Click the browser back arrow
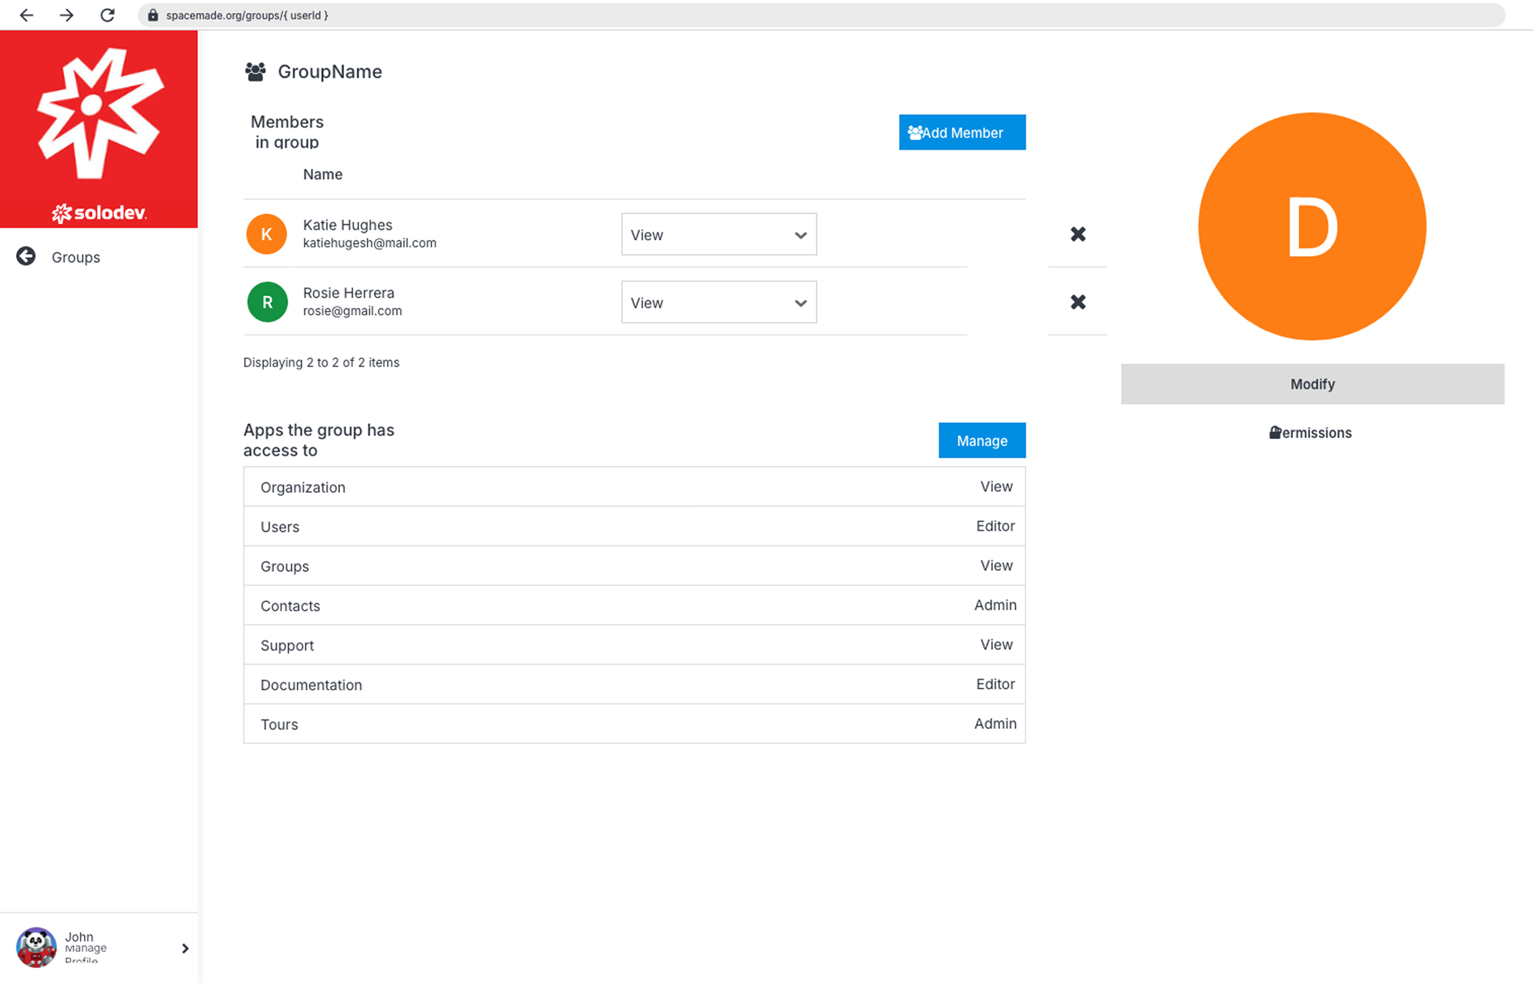Viewport: 1533px width, 983px height. pyautogui.click(x=26, y=15)
